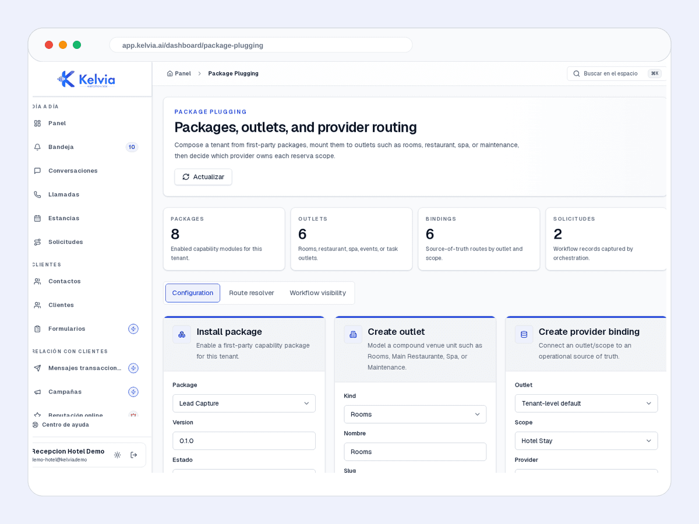Viewport: 699px width, 524px height.
Task: Click the Estancias calendar icon
Action: pos(37,218)
